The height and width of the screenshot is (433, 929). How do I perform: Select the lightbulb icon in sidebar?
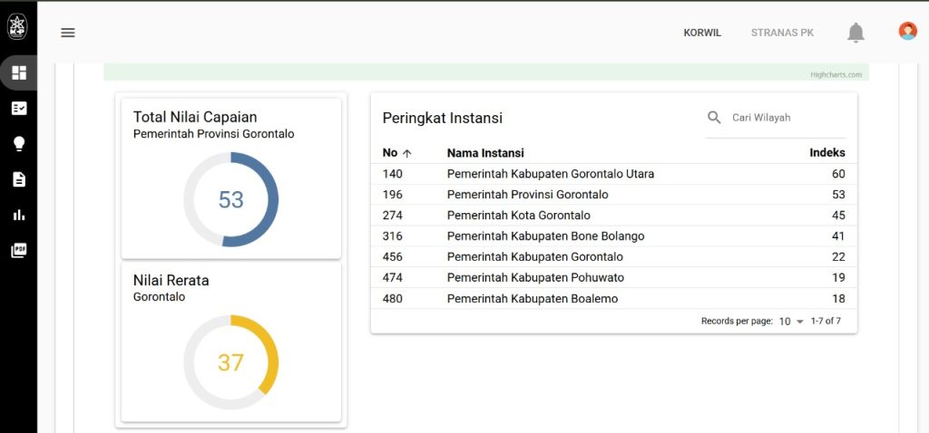point(19,143)
